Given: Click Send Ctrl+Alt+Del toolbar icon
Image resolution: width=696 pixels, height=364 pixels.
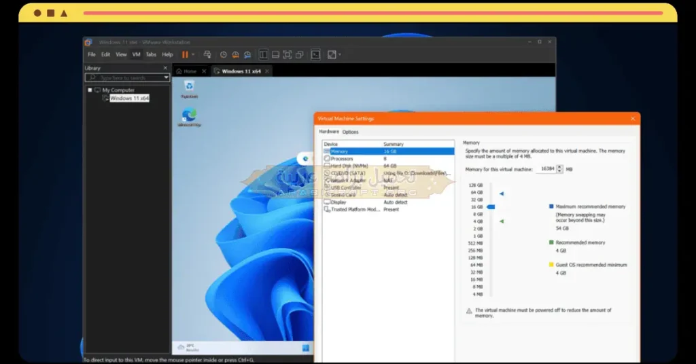Looking at the screenshot, I should (x=207, y=54).
